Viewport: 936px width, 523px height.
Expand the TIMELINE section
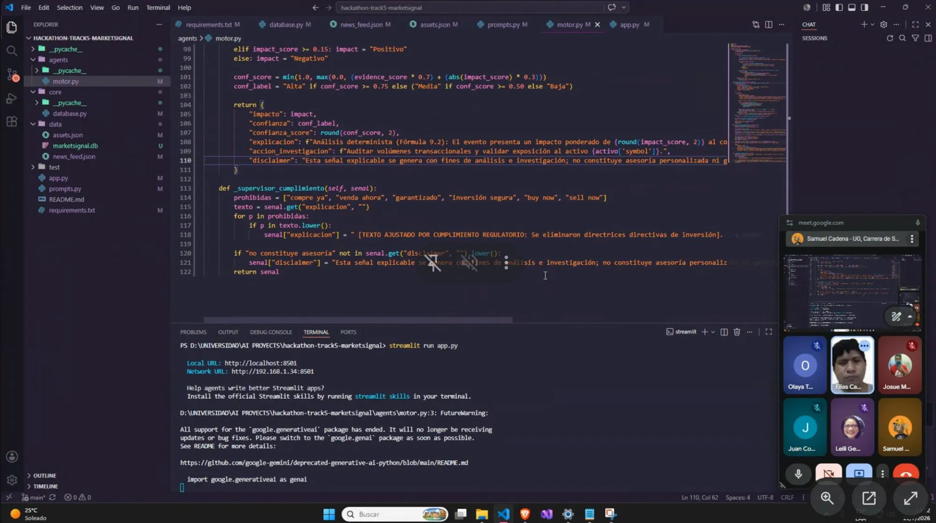click(x=45, y=486)
